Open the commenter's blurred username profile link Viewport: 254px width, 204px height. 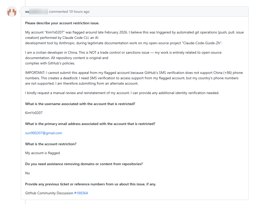point(37,12)
